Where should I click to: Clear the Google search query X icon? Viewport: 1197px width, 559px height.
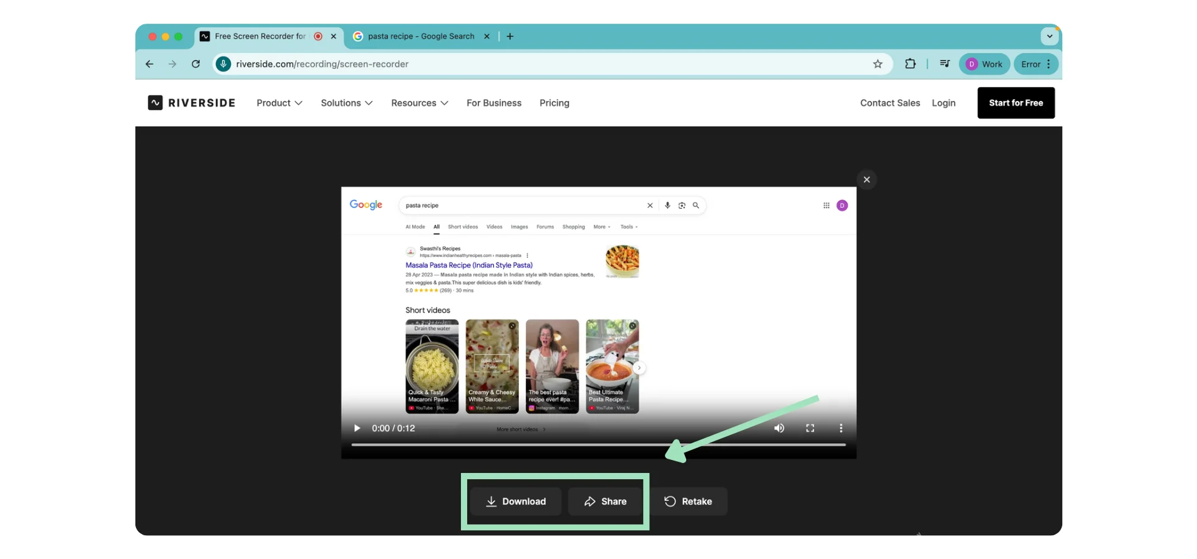coord(650,205)
